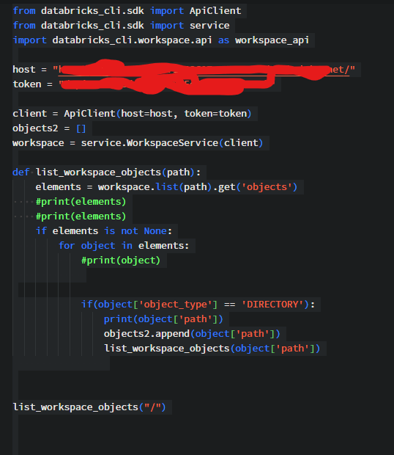Click the 'workspace.list(path)' call

pos(155,187)
